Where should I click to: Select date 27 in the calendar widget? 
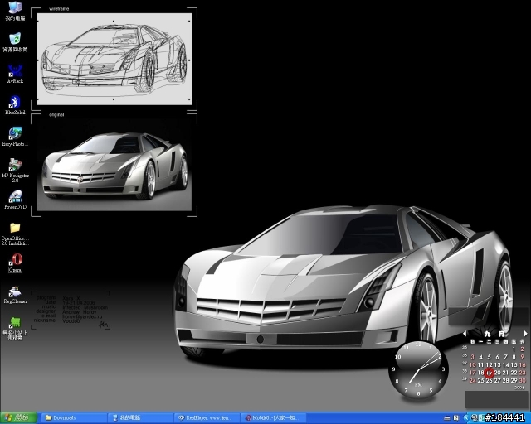point(497,381)
